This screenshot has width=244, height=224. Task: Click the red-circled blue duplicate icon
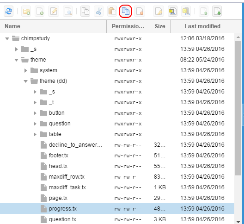[x=125, y=11]
